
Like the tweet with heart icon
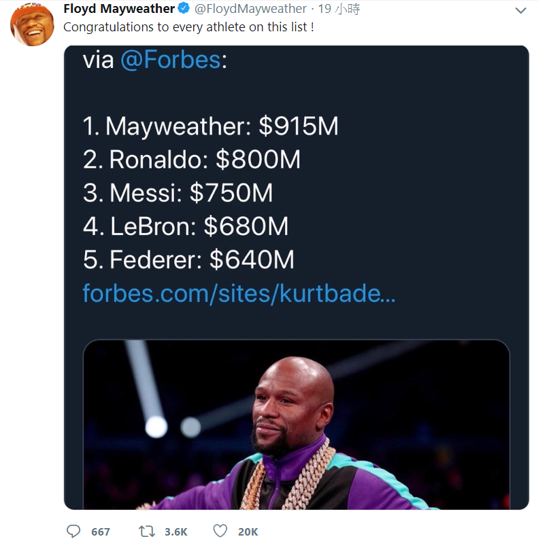(x=220, y=531)
